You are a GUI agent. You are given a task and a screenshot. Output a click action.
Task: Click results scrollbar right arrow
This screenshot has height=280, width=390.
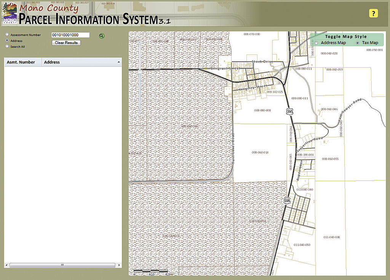pyautogui.click(x=119, y=265)
